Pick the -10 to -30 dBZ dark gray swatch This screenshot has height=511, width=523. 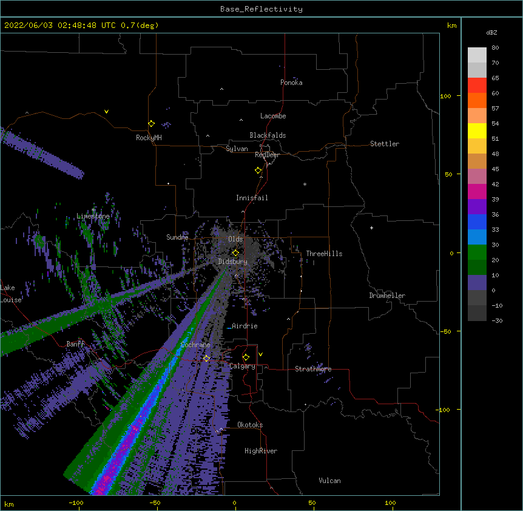(x=477, y=313)
